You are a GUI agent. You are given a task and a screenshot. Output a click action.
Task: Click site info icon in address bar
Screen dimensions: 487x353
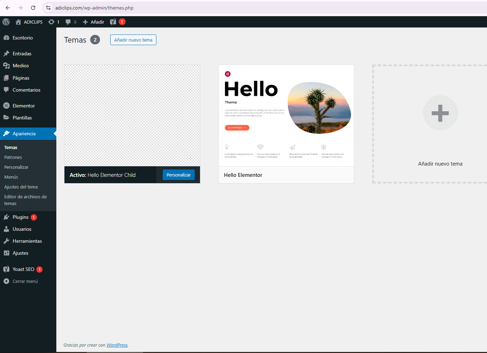pyautogui.click(x=48, y=8)
